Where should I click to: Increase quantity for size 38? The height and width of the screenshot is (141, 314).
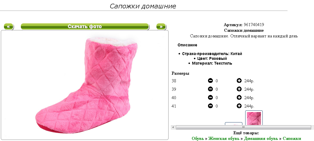pyautogui.click(x=239, y=81)
